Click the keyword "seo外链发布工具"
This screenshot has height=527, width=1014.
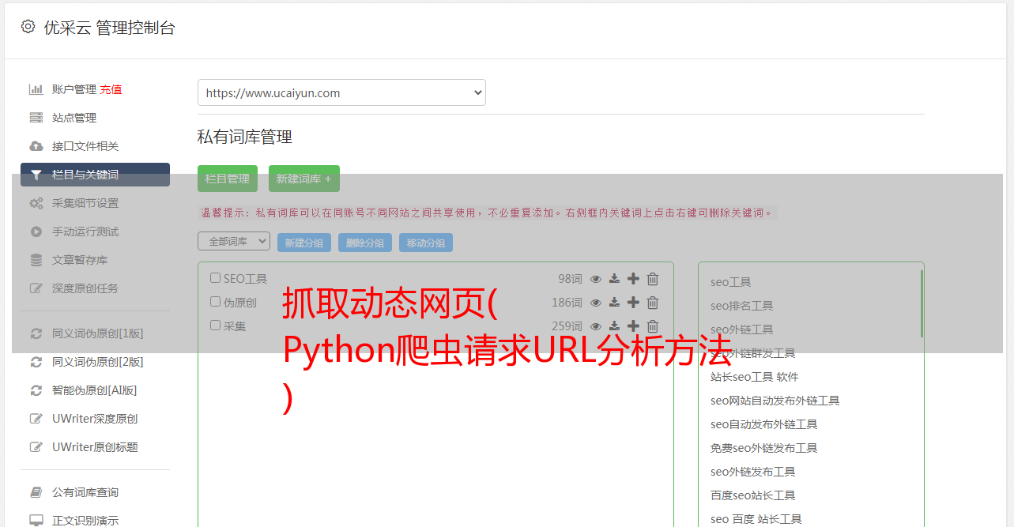click(753, 472)
